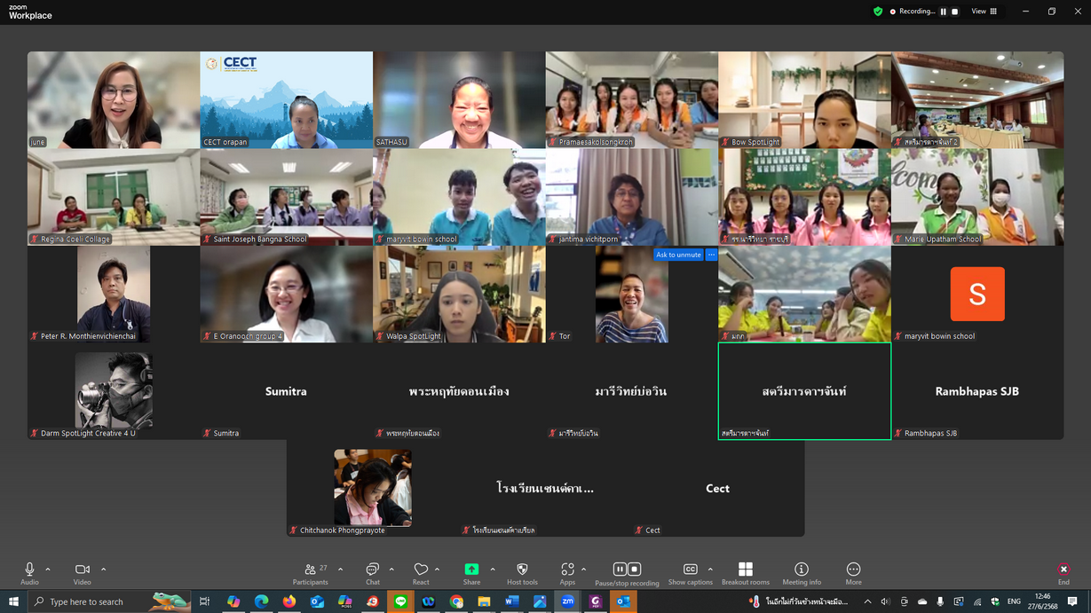
Task: End the meeting
Action: click(1063, 573)
